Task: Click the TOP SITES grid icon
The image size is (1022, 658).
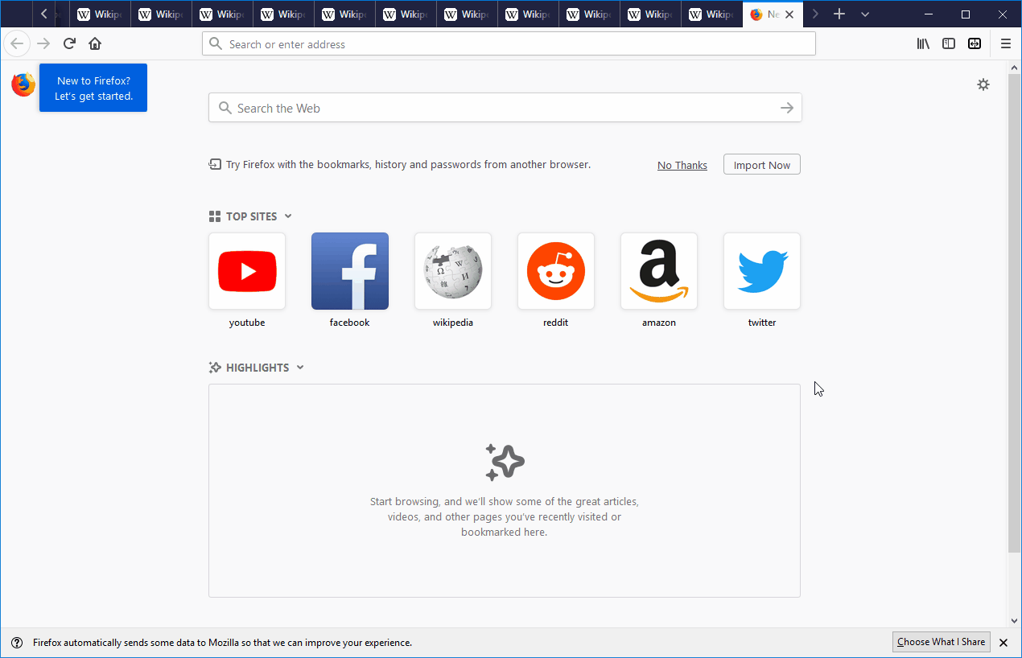Action: [214, 216]
